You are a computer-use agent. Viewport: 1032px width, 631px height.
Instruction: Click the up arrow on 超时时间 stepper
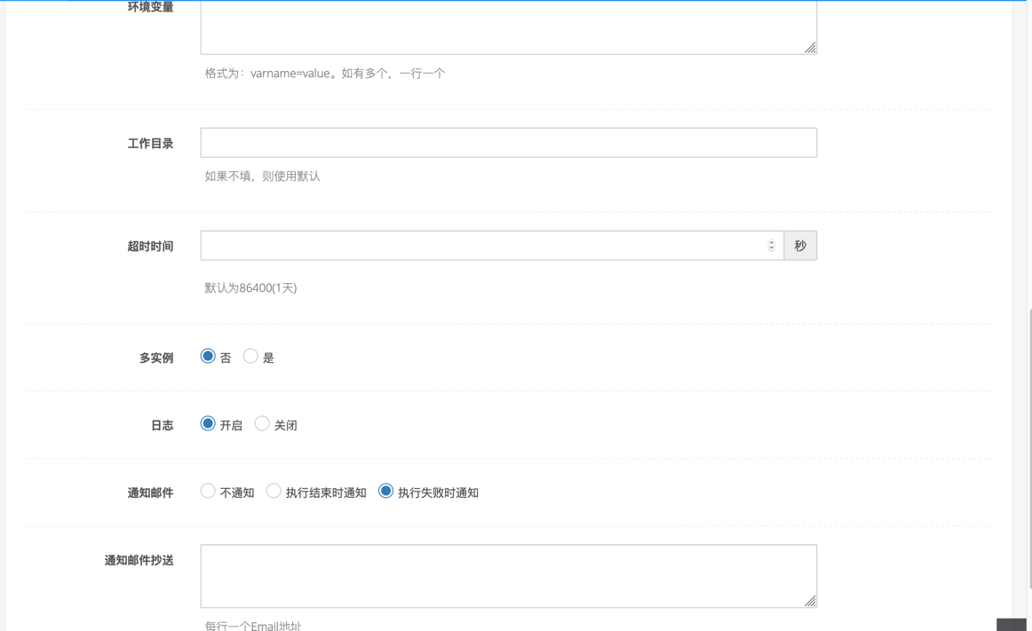[771, 241]
